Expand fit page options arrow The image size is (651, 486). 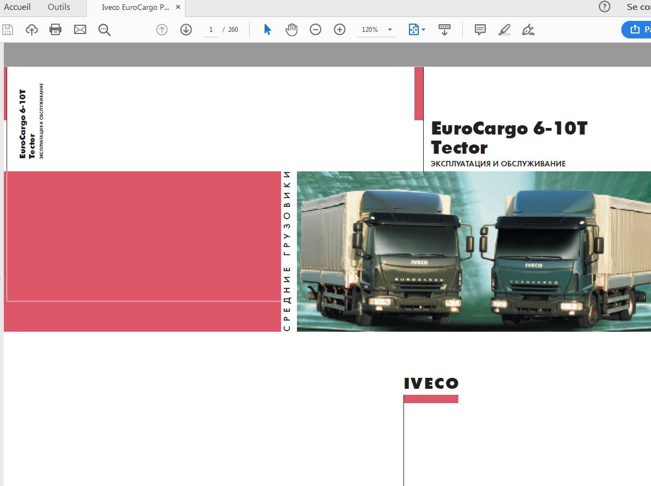coord(424,30)
